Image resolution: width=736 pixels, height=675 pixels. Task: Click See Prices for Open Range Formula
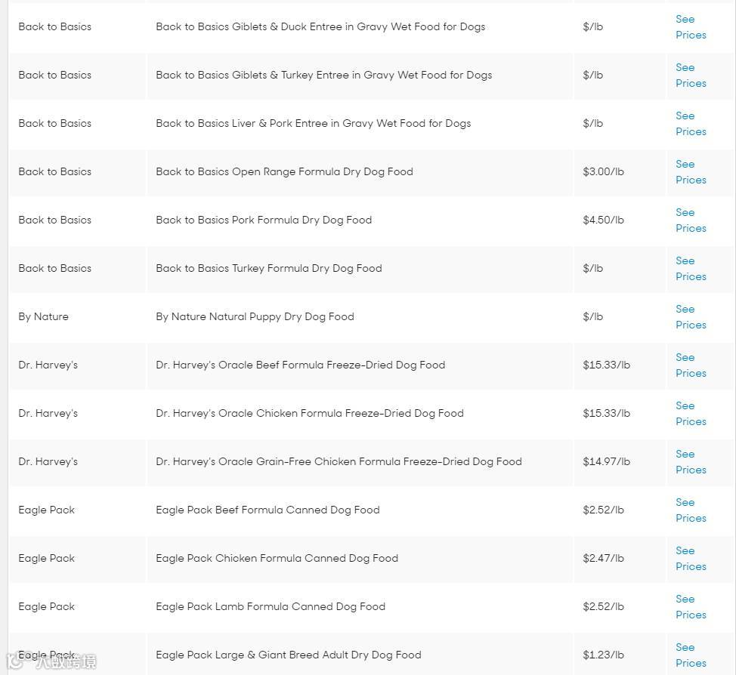pyautogui.click(x=691, y=171)
